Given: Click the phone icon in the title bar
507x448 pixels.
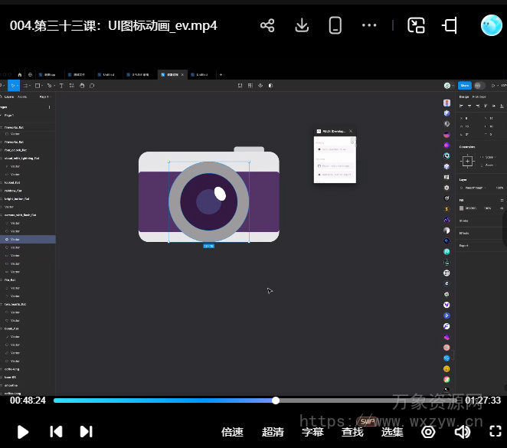Looking at the screenshot, I should (335, 26).
